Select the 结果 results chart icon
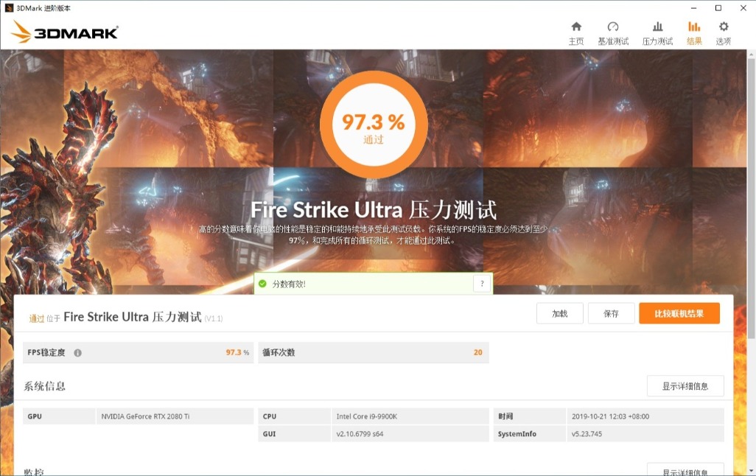The image size is (756, 476). point(693,27)
